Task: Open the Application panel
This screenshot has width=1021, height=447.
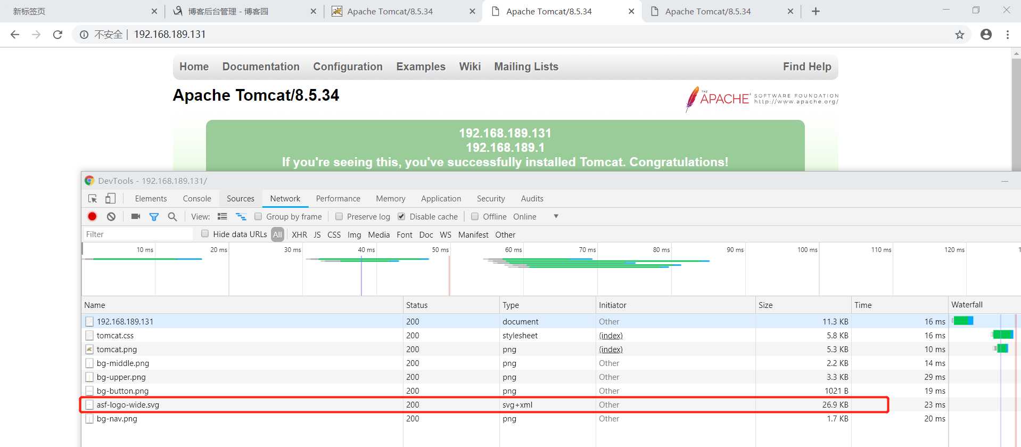Action: tap(441, 199)
